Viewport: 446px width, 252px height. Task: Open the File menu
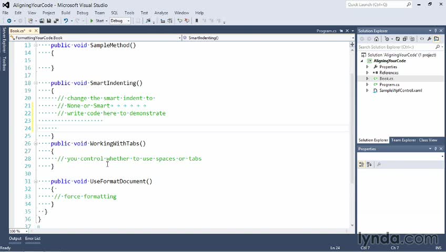tap(5, 13)
